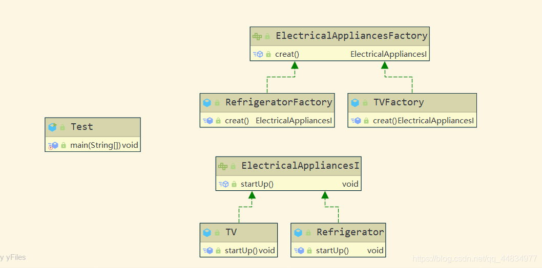Click the lock icon beside ElectricalAppliancesFactory title
Screen dimensions: 542x268
point(267,36)
